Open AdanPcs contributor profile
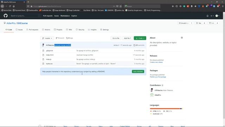 (158, 95)
